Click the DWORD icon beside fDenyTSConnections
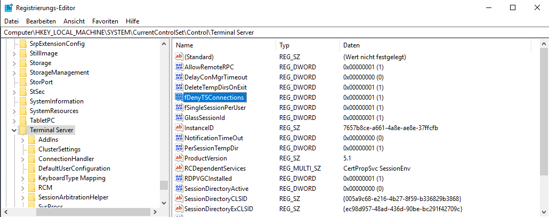 (179, 98)
